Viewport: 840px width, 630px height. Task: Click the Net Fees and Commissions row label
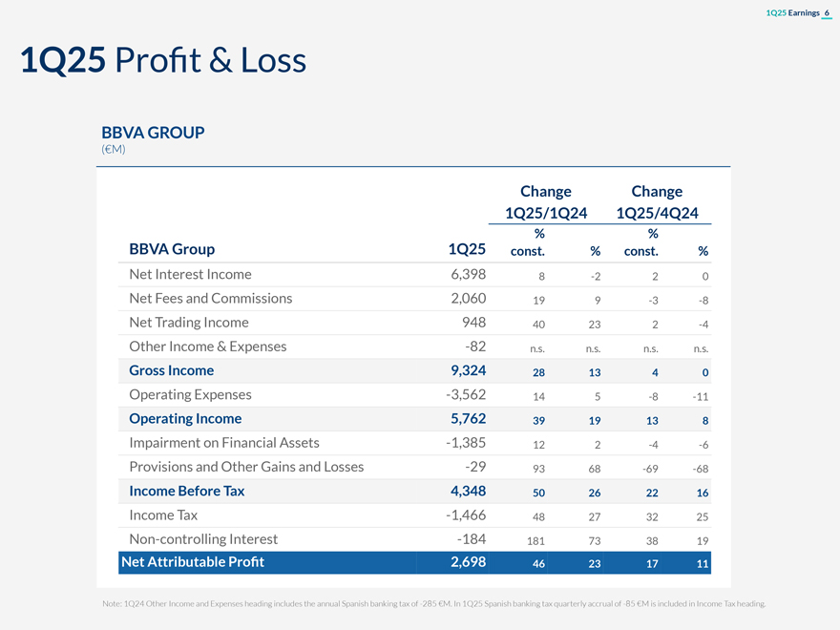[210, 298]
